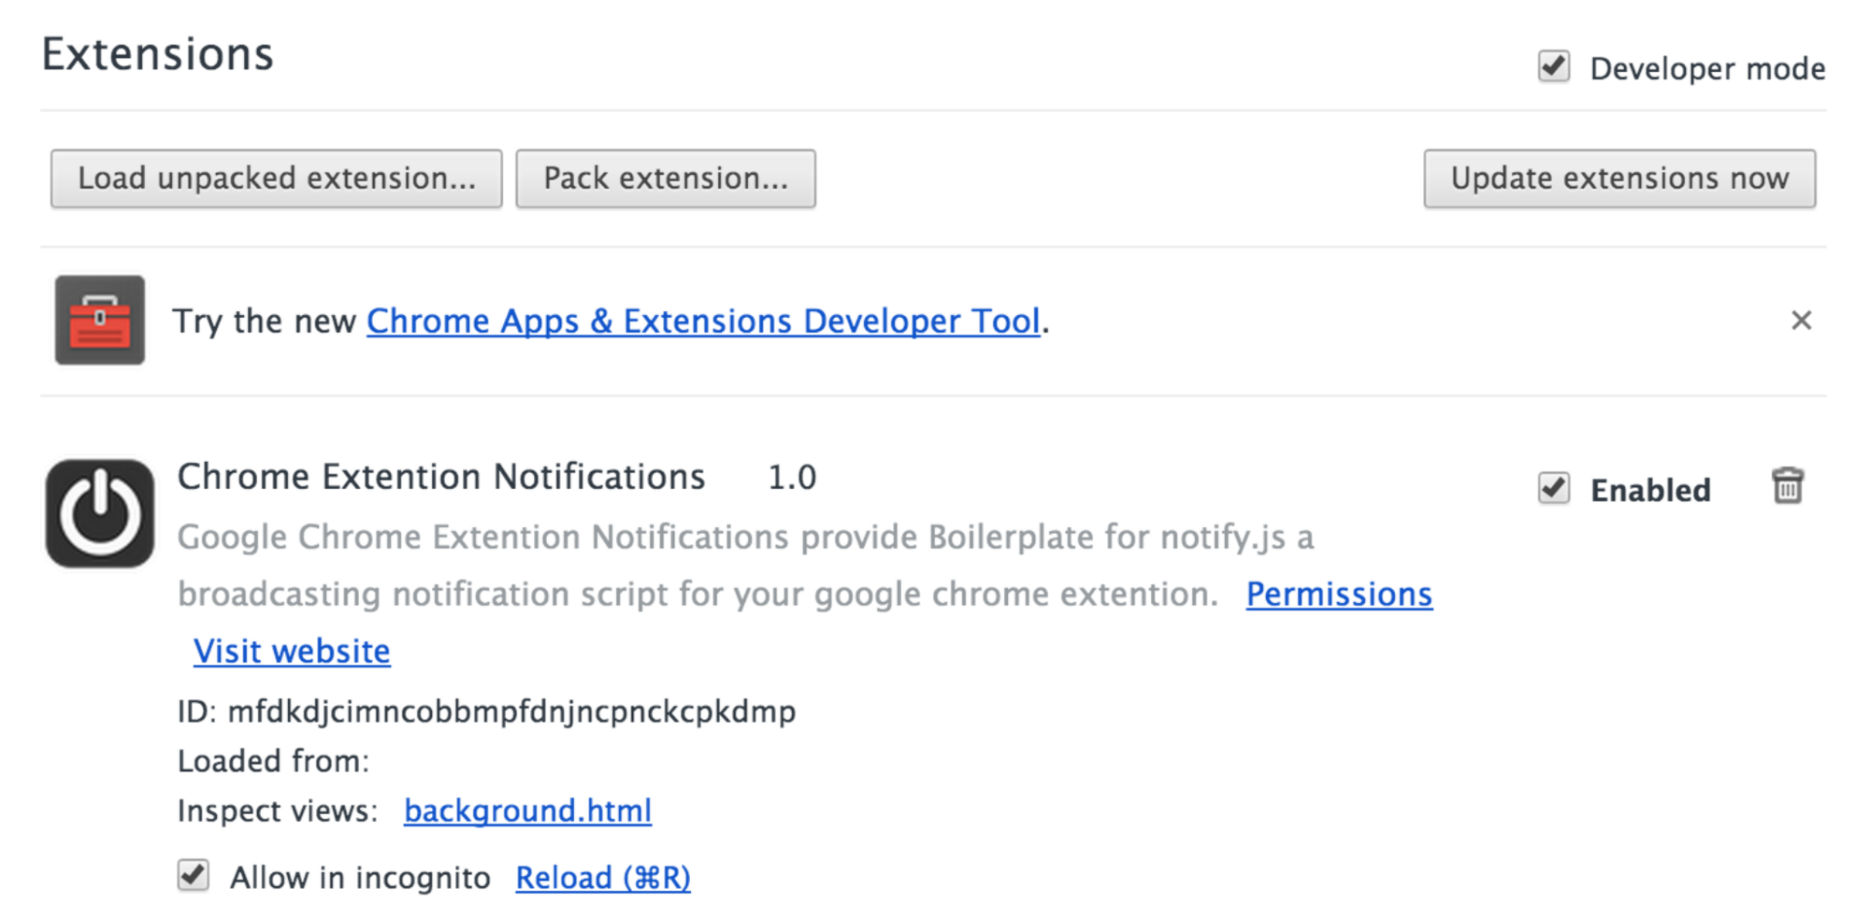This screenshot has width=1870, height=918.
Task: Disable the extension using the Enabled checkbox
Action: tap(1553, 488)
